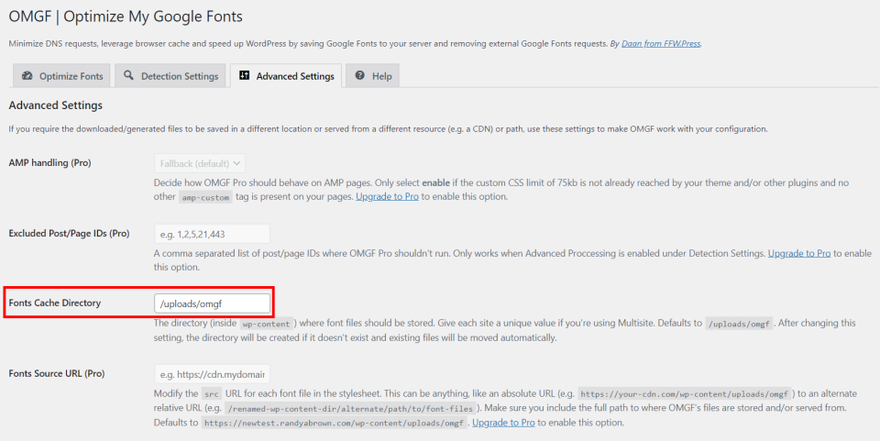The height and width of the screenshot is (441, 880).
Task: Click the magnifier icon on Detection Settings tab
Action: [129, 76]
